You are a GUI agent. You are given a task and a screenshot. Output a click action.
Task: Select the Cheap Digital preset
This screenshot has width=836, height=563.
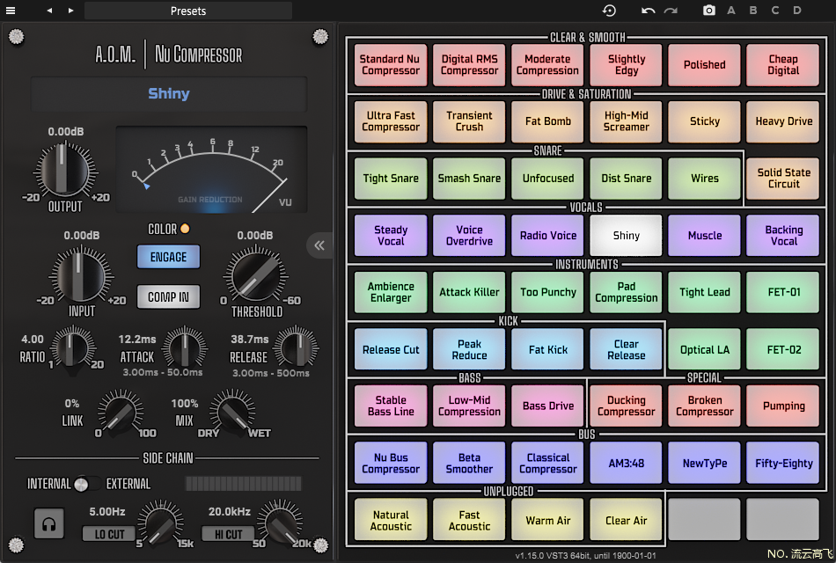pos(783,65)
